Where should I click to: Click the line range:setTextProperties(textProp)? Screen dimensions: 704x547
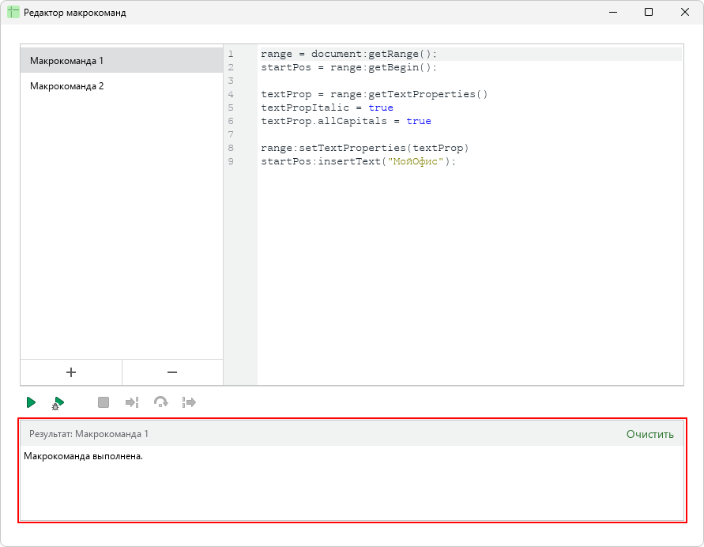(x=364, y=148)
